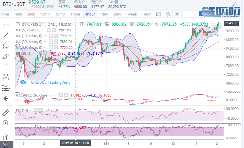This screenshot has height=148, width=244.
Task: Switch to 5min interval tab
Action: click(x=31, y=14)
